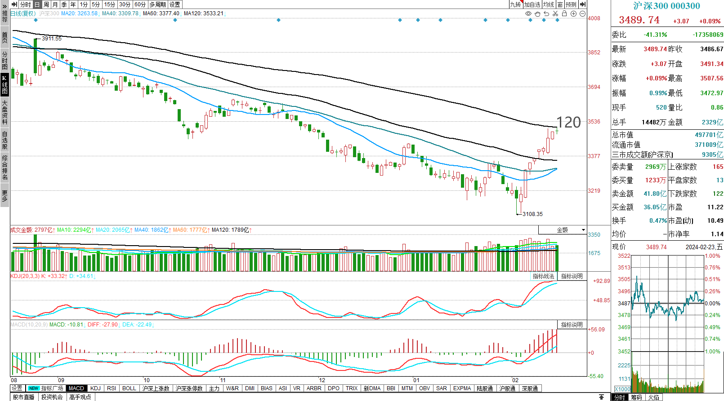Click the eye icon to toggle chart visibility

tap(528, 13)
